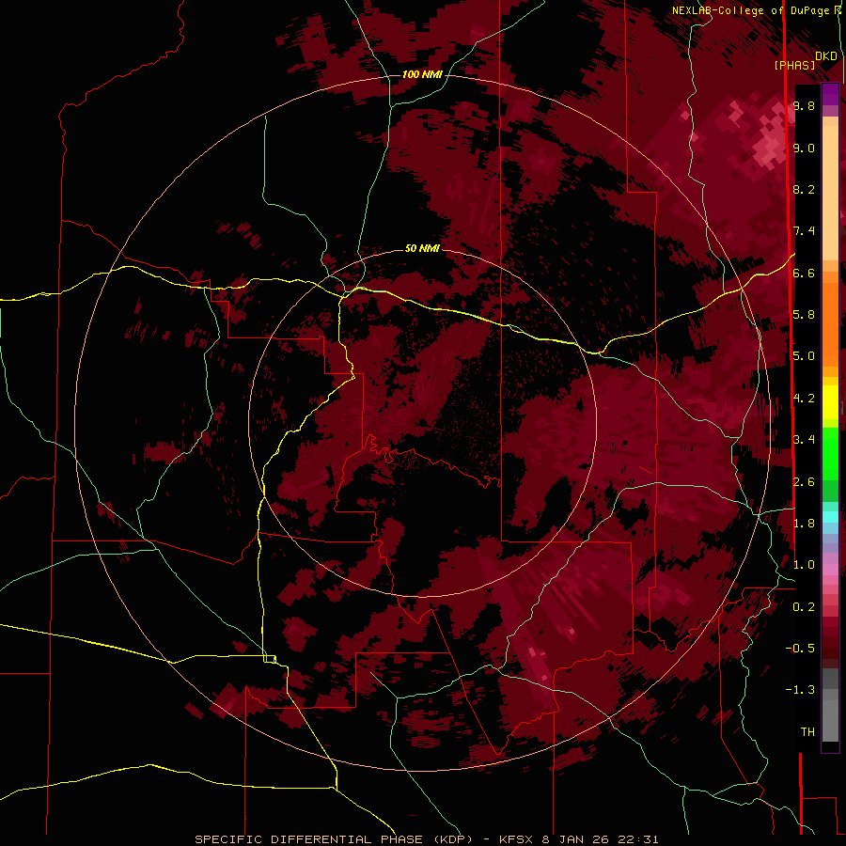Click the 1.0 legend value
The image size is (846, 846).
click(x=804, y=565)
